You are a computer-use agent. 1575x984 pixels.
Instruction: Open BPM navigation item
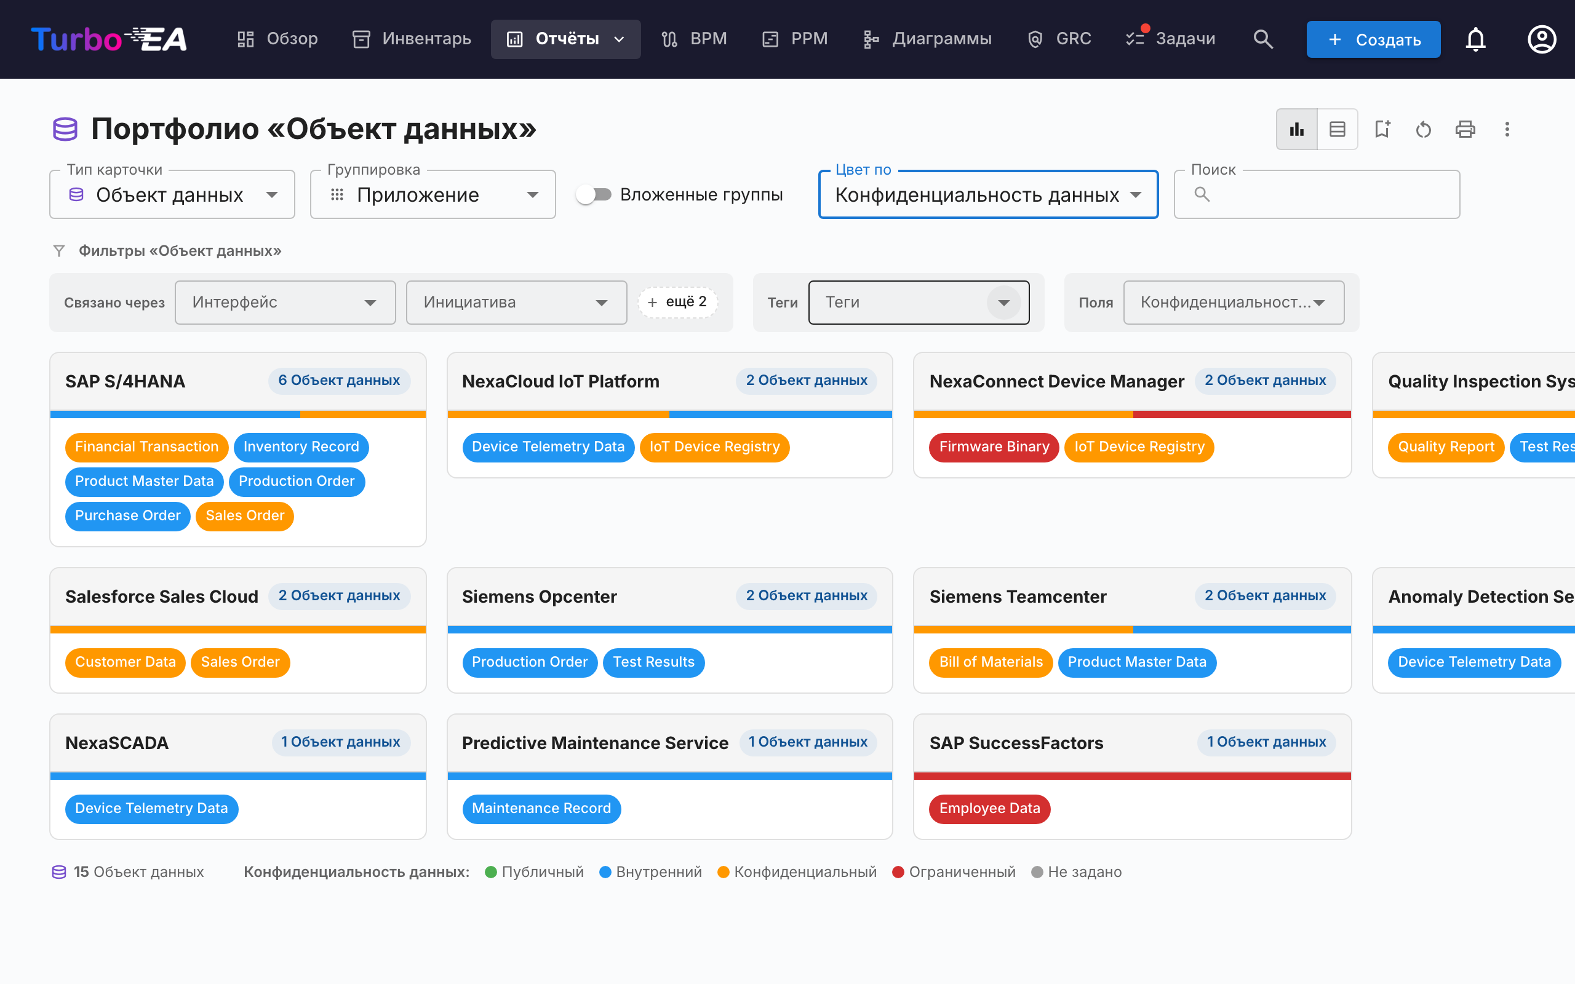point(694,39)
